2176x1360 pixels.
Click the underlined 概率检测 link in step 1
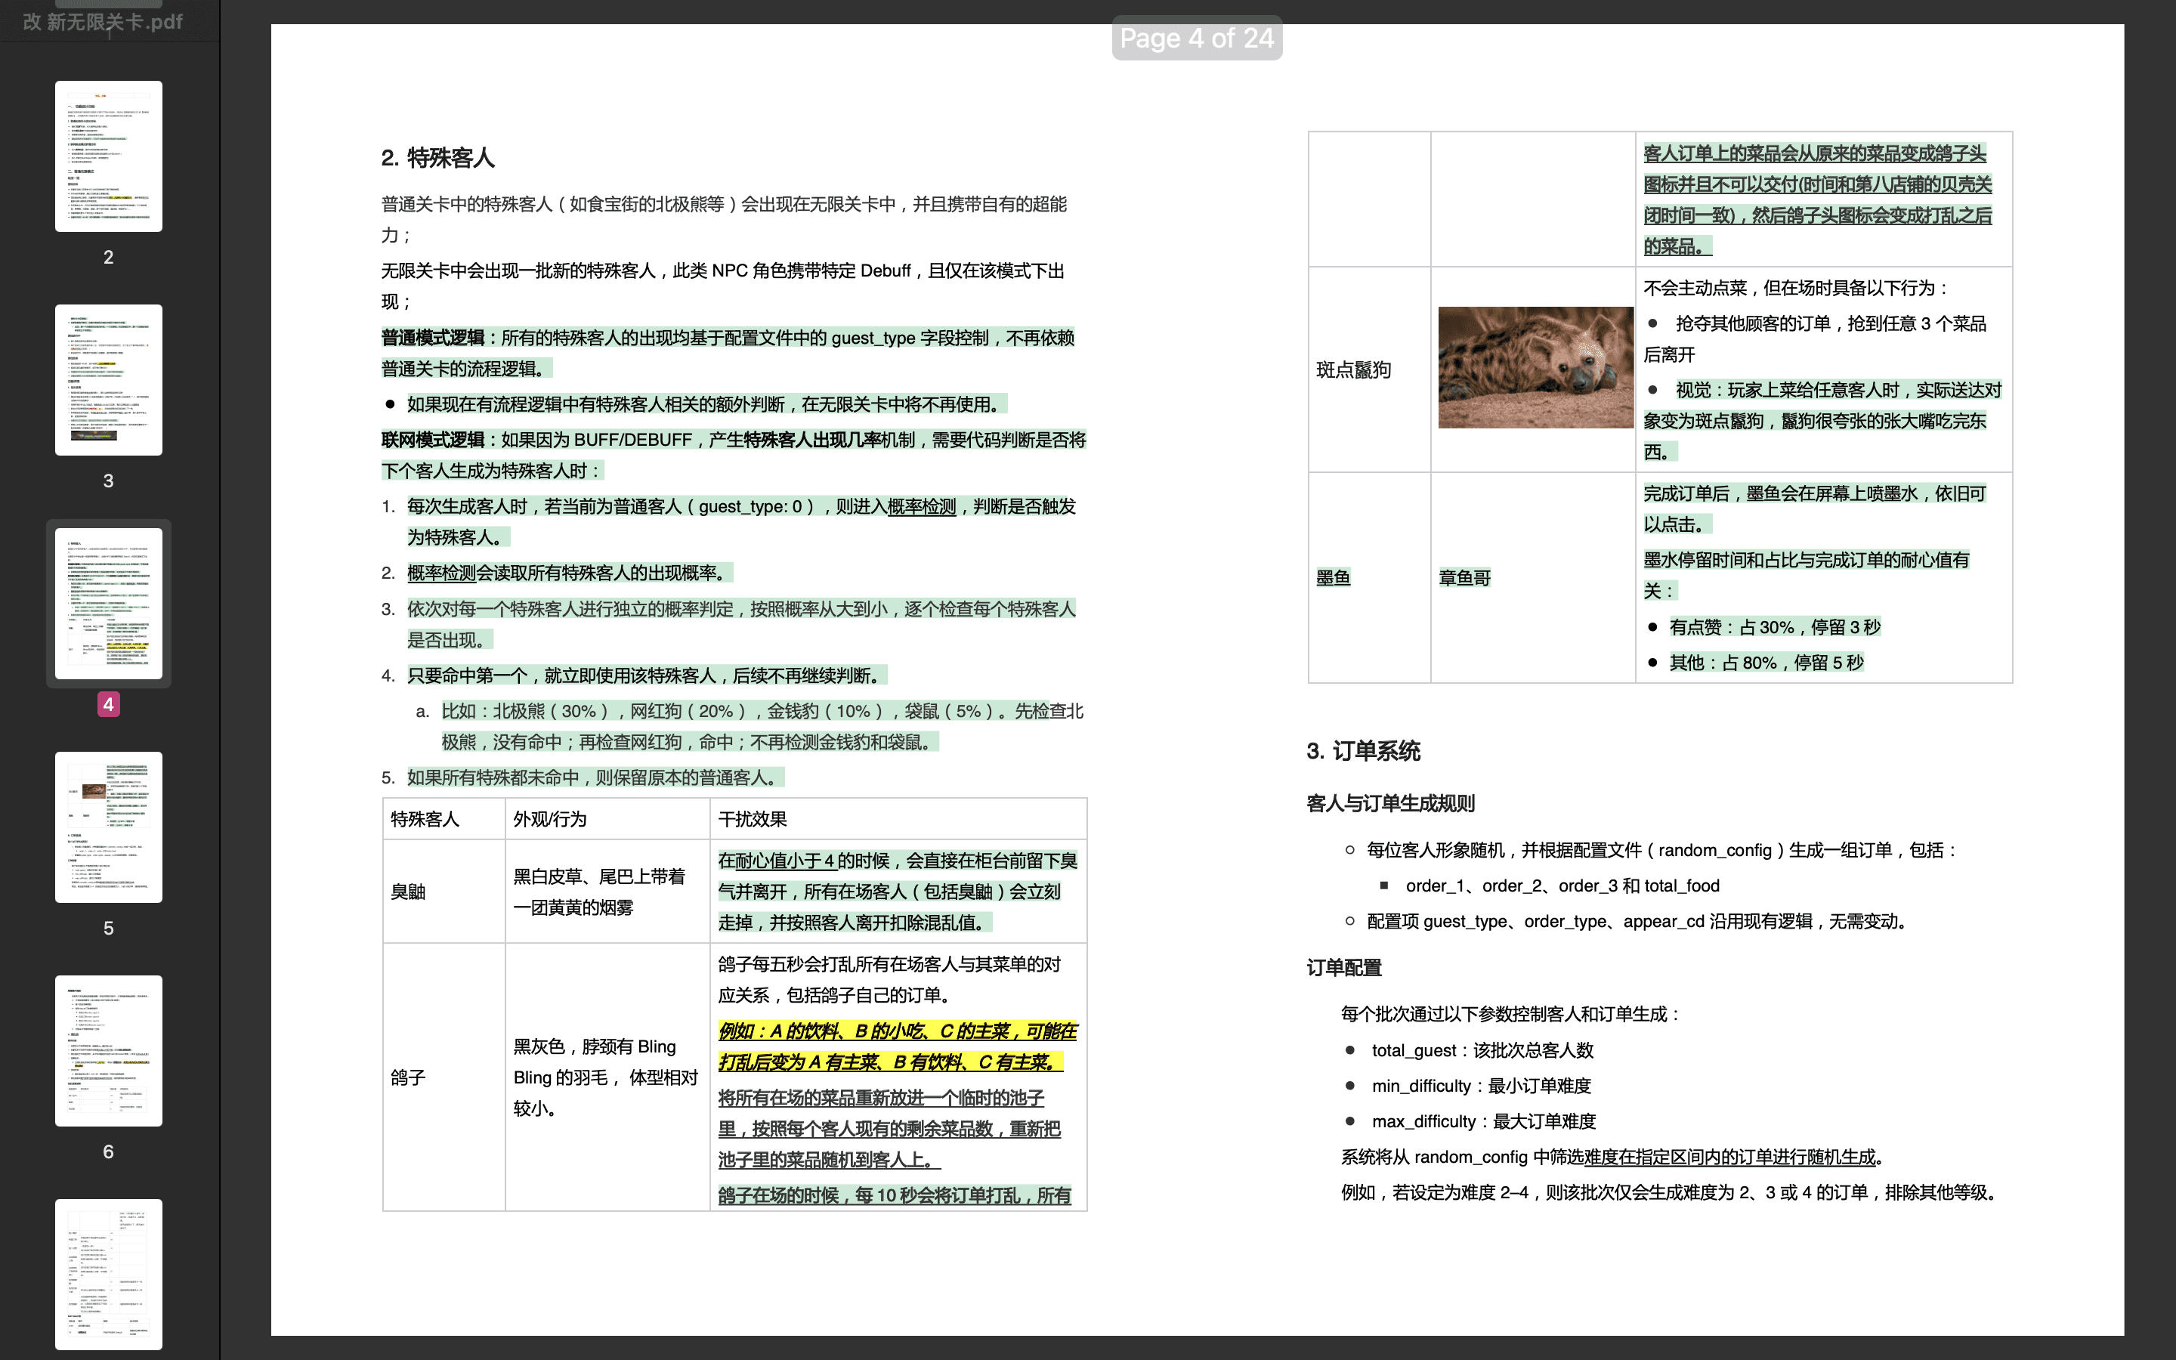pos(922,506)
